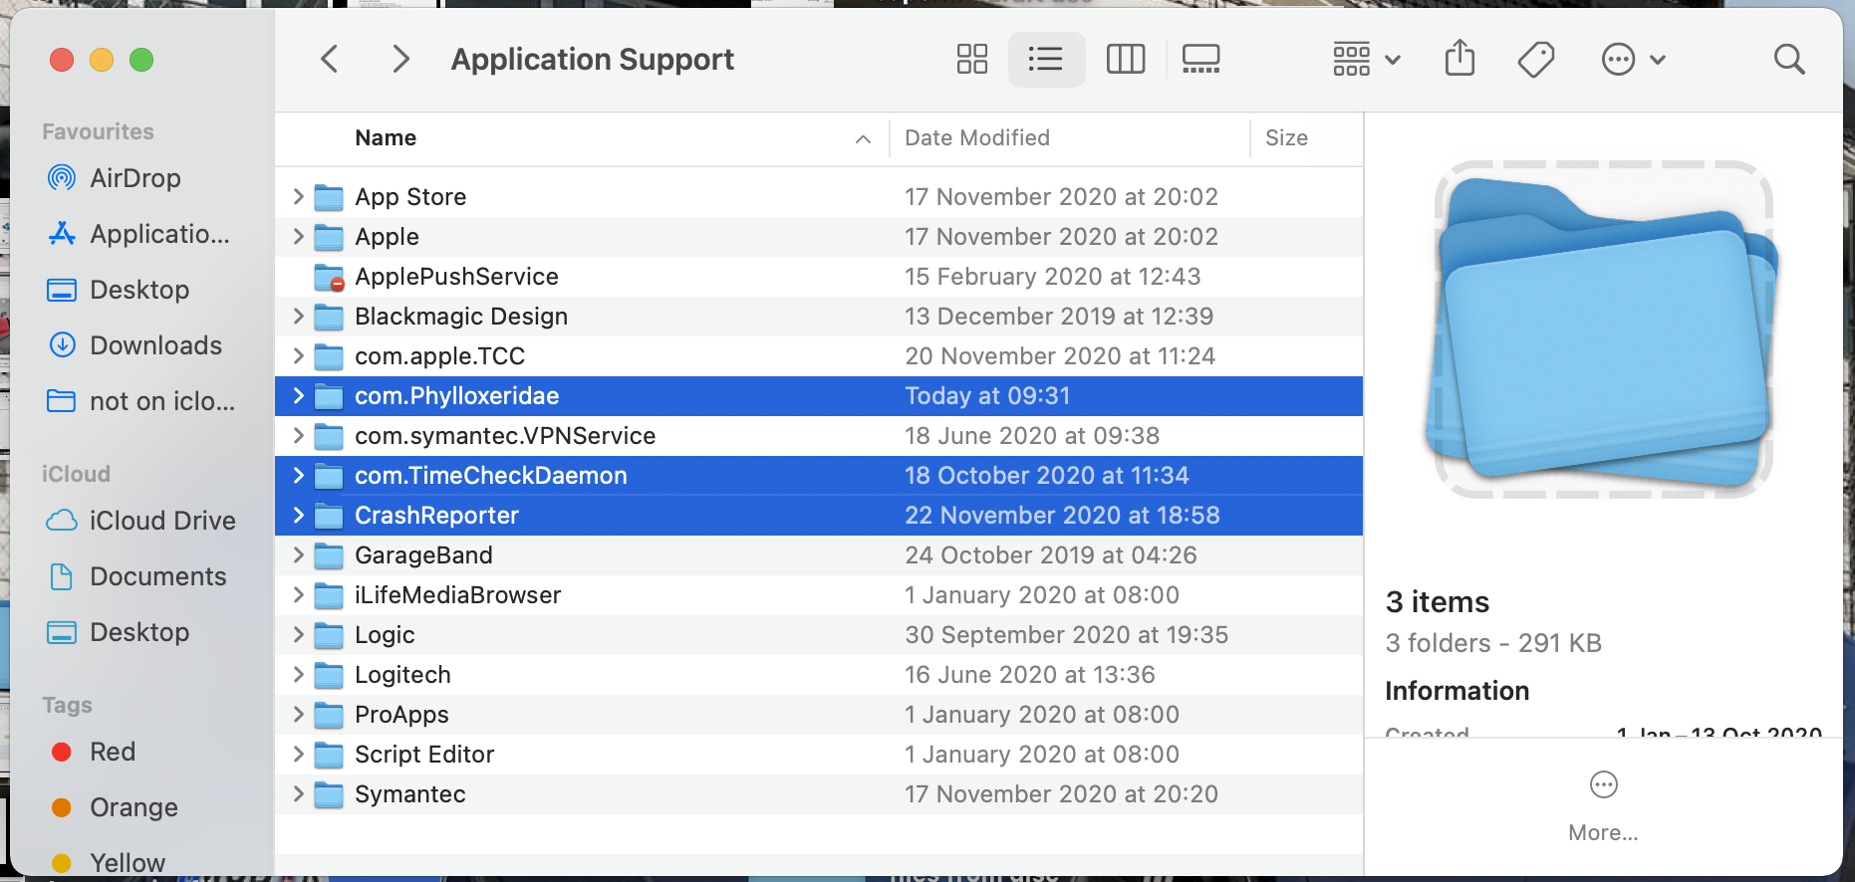Select the App Store folder icon

tap(329, 197)
